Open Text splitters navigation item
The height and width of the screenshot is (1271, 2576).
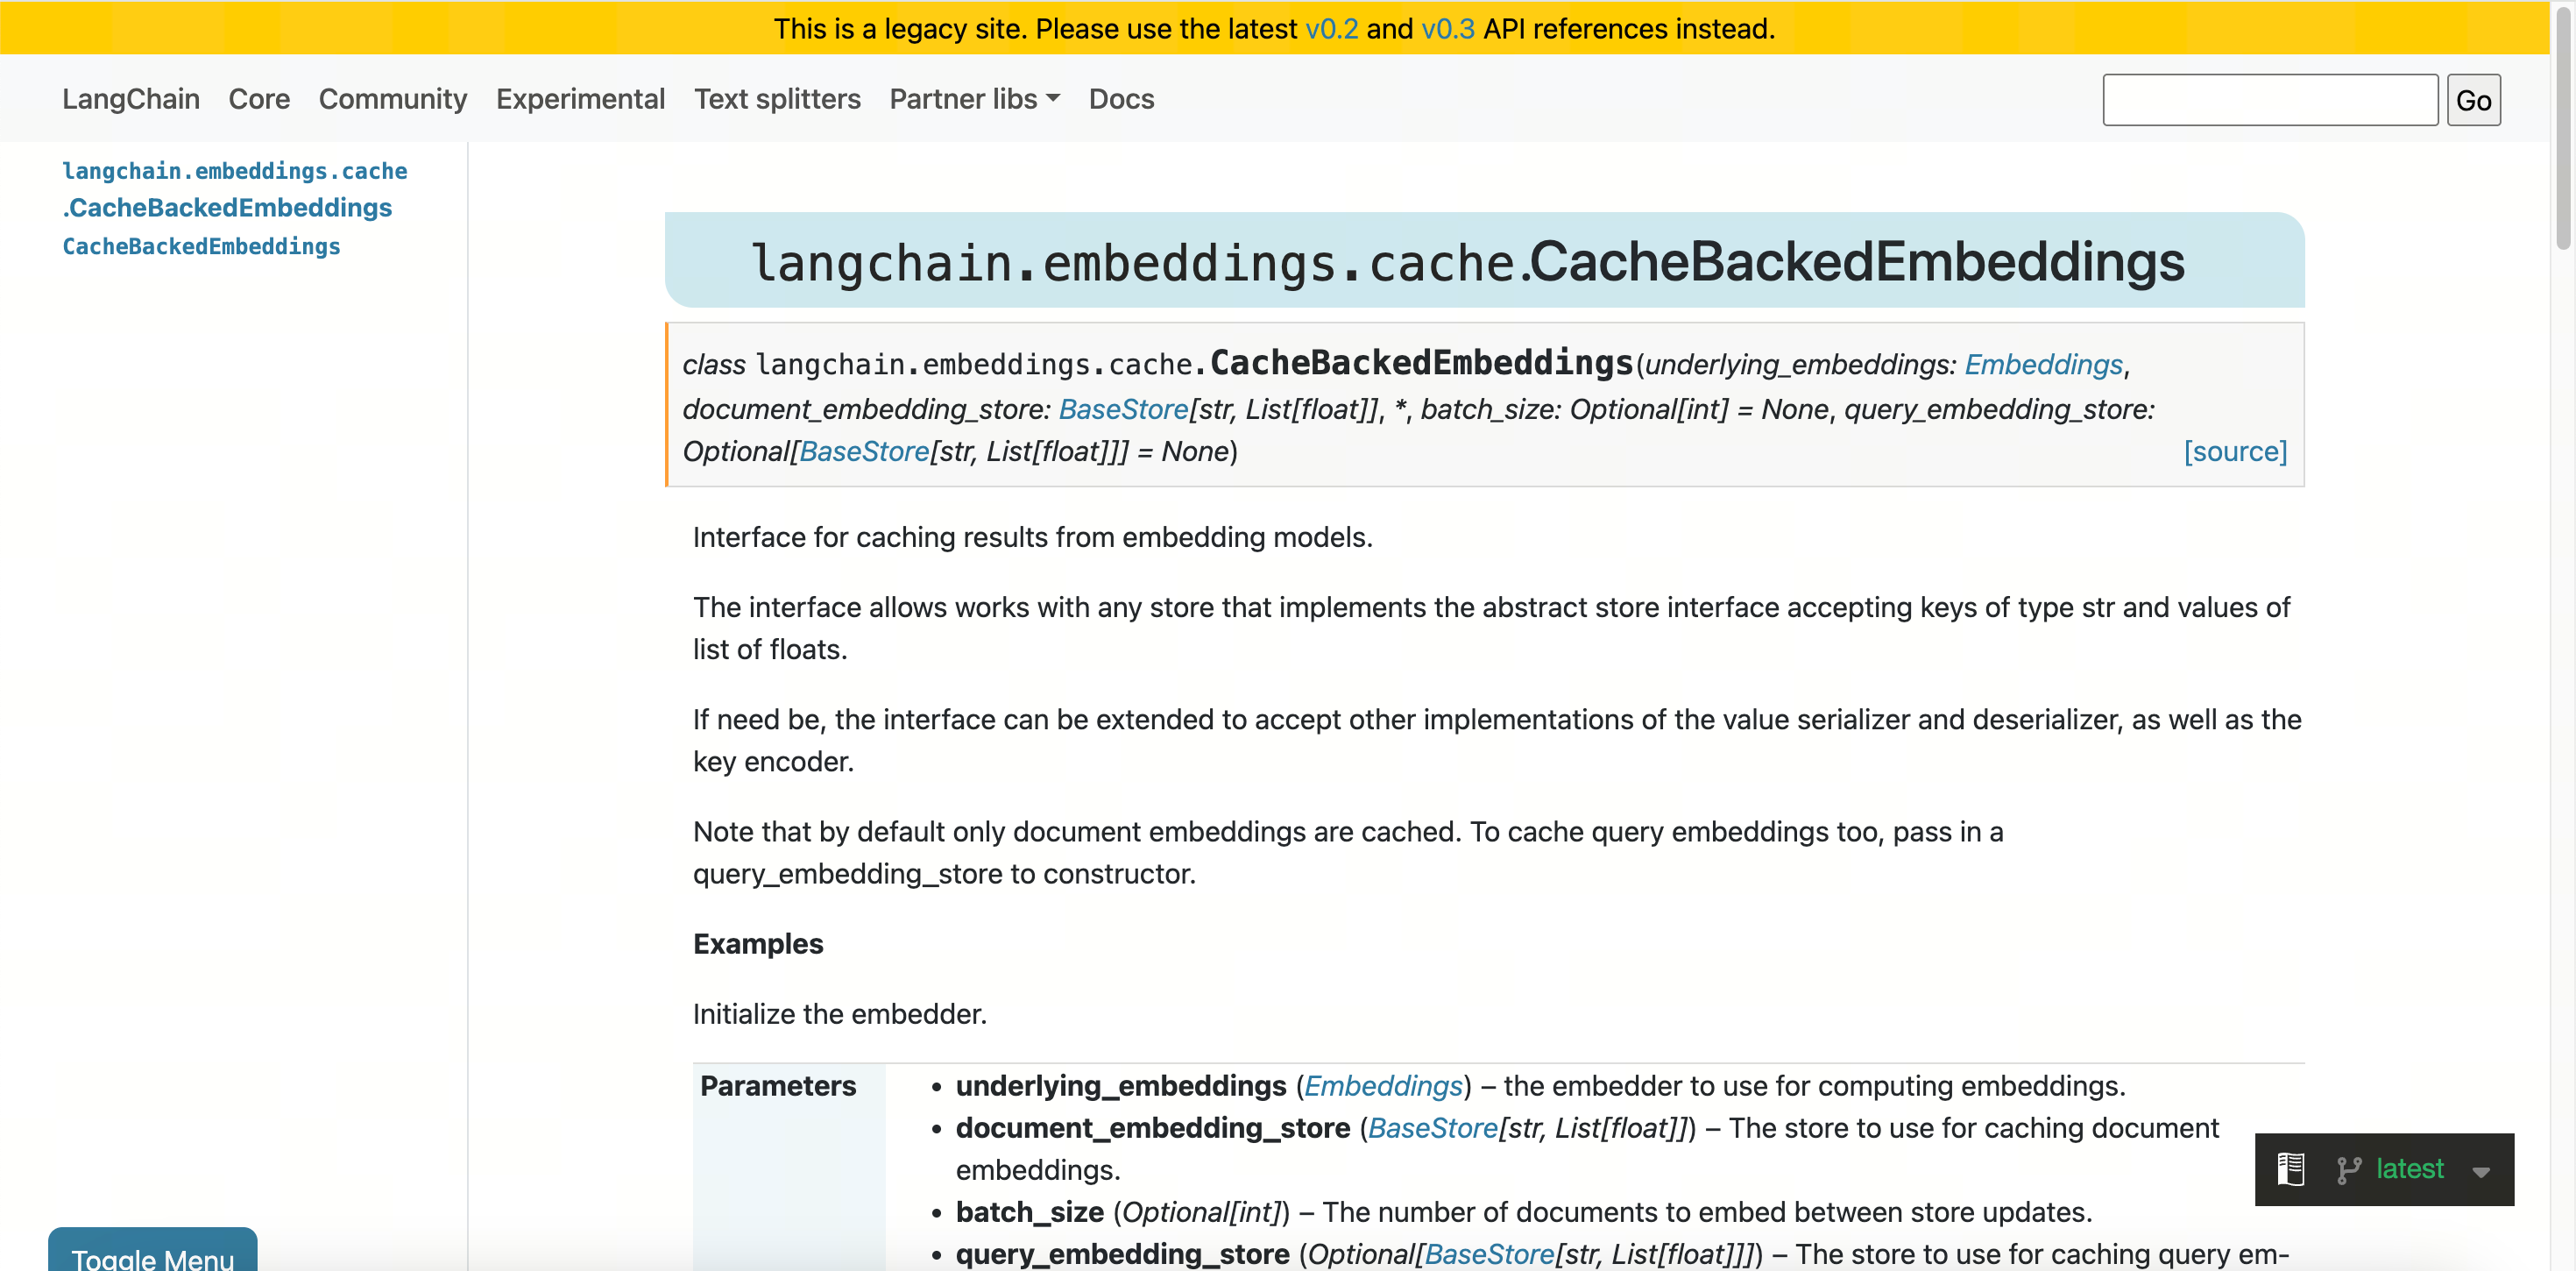pyautogui.click(x=777, y=99)
